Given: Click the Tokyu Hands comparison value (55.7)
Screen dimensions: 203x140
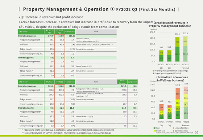Looking at the screenshot, I should click(72, 99).
